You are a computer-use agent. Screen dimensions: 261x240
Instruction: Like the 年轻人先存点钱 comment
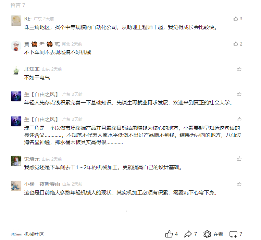239,94
